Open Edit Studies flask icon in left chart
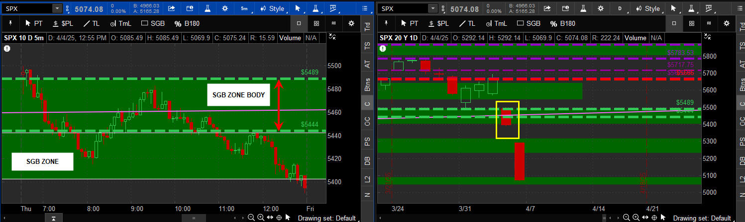The height and width of the screenshot is (222, 745). 206,8
